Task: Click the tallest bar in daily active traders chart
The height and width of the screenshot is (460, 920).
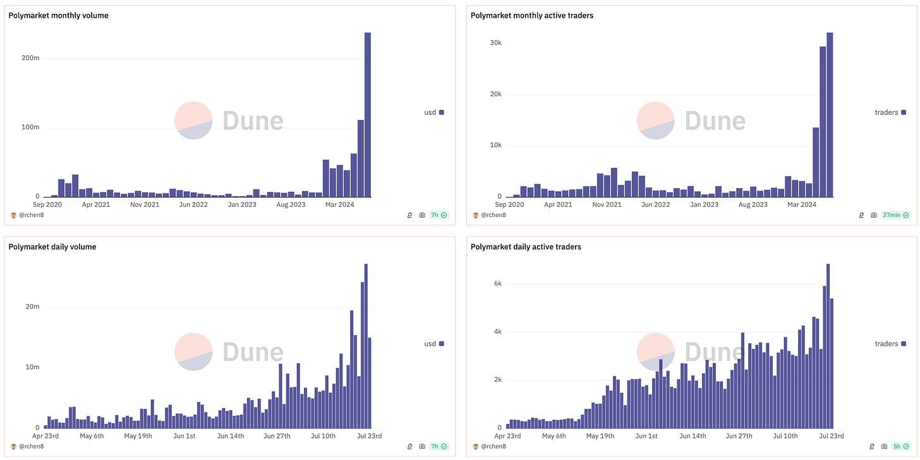Action: click(828, 346)
